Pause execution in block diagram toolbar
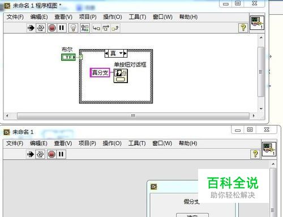Viewport: 283px width, 217px height. 61,28
